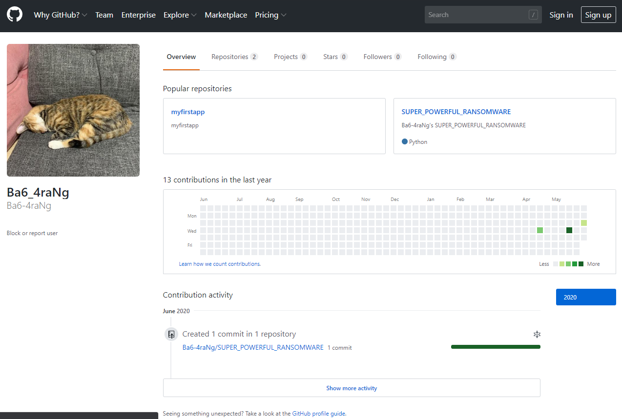Click the dark green contribution square in May
The height and width of the screenshot is (419, 622).
(x=569, y=230)
